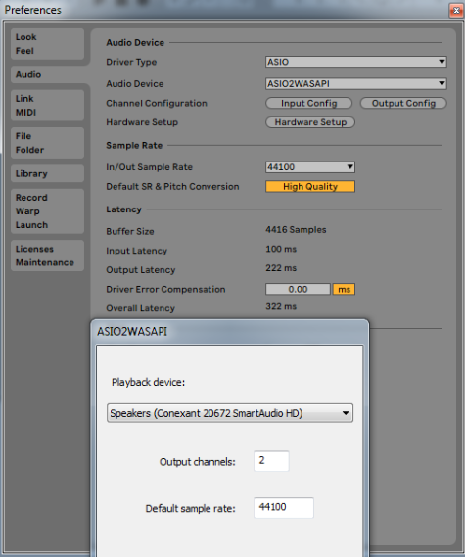The width and height of the screenshot is (465, 557).
Task: Click the Input Config button
Action: click(x=308, y=103)
